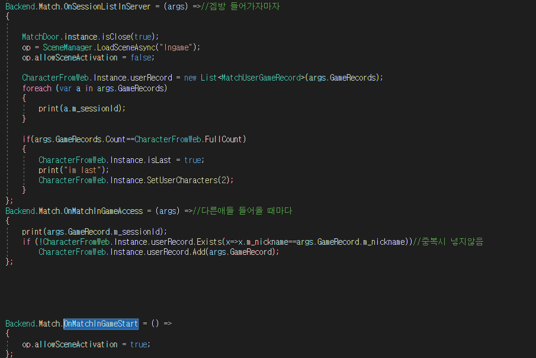
Task: Click the var keyword in foreach
Action: 66,88
